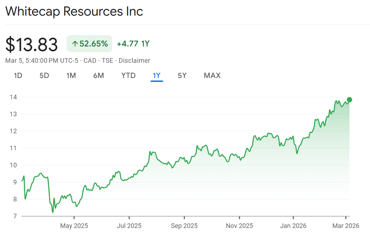This screenshot has width=370, height=234.
Task: Click the $13.83 current price
Action: [x=32, y=45]
